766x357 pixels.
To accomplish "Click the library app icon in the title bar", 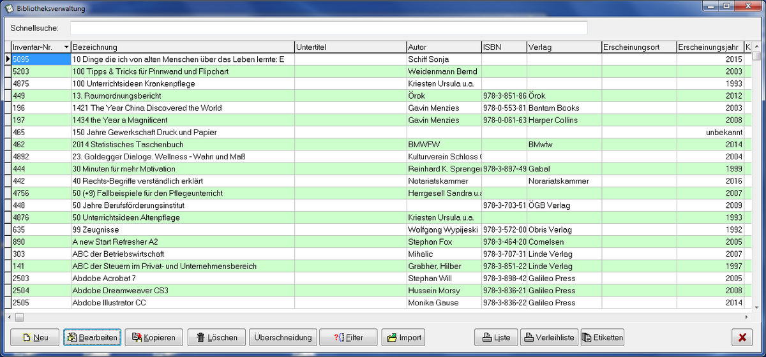I will click(x=8, y=8).
